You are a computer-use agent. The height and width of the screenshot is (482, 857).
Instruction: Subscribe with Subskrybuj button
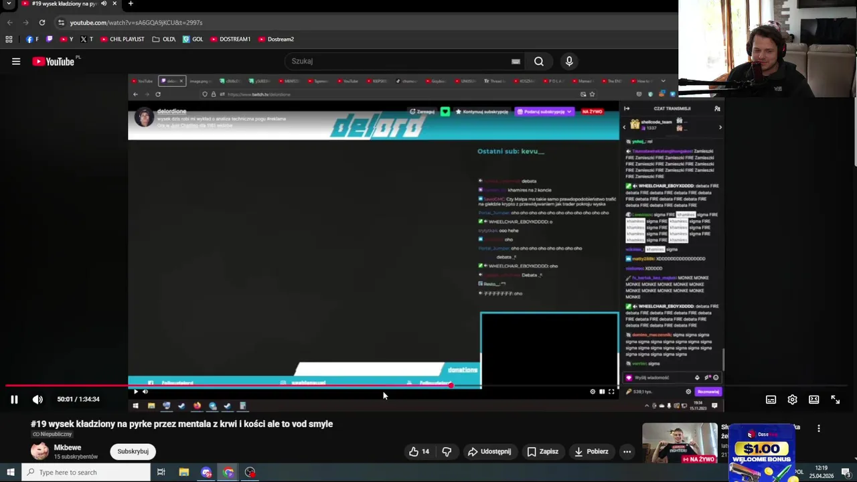pyautogui.click(x=133, y=451)
